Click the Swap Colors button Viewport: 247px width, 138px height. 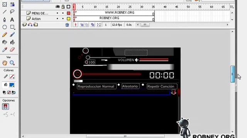14,92
